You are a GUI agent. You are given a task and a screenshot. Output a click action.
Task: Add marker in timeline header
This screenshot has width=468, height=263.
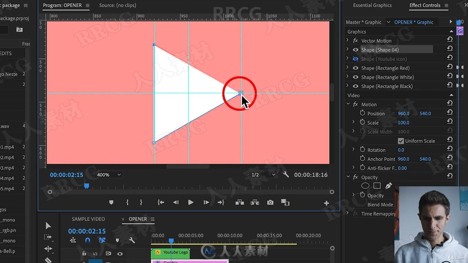[117, 240]
